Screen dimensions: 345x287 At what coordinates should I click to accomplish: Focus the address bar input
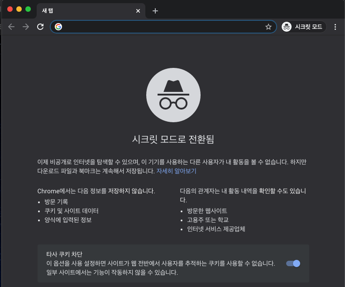pyautogui.click(x=163, y=27)
